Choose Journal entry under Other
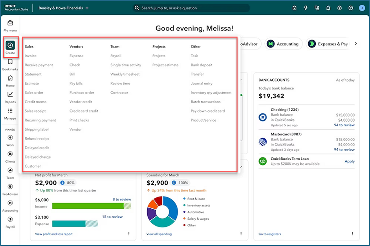This screenshot has width=370, height=246. pyautogui.click(x=201, y=84)
